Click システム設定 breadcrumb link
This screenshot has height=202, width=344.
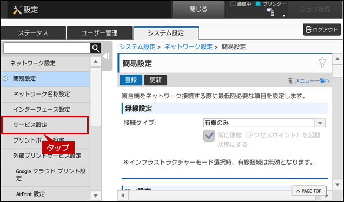point(137,46)
